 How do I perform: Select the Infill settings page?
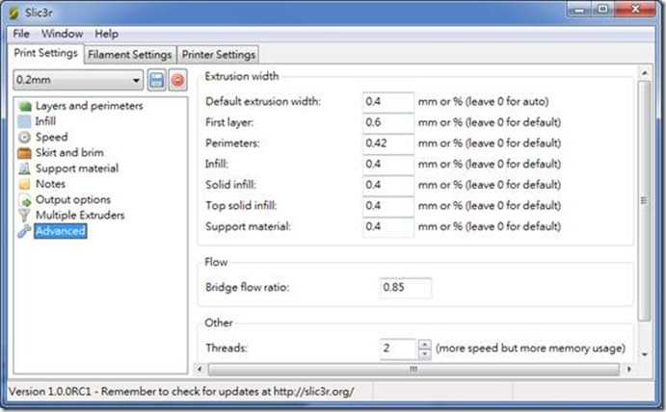click(x=45, y=122)
